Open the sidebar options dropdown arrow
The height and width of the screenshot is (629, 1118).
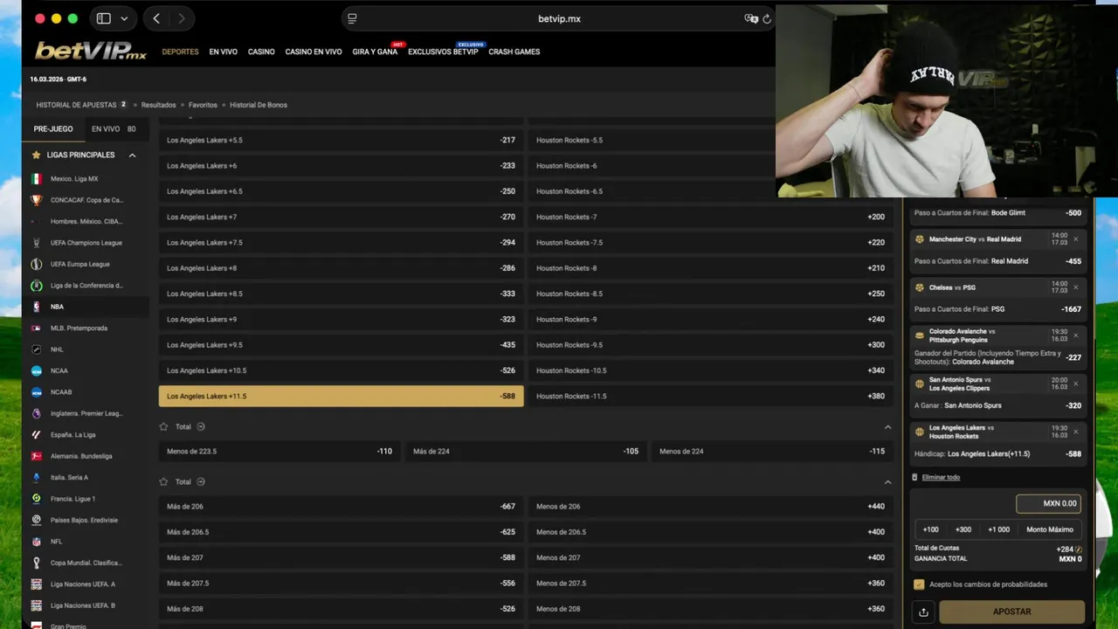tap(124, 18)
